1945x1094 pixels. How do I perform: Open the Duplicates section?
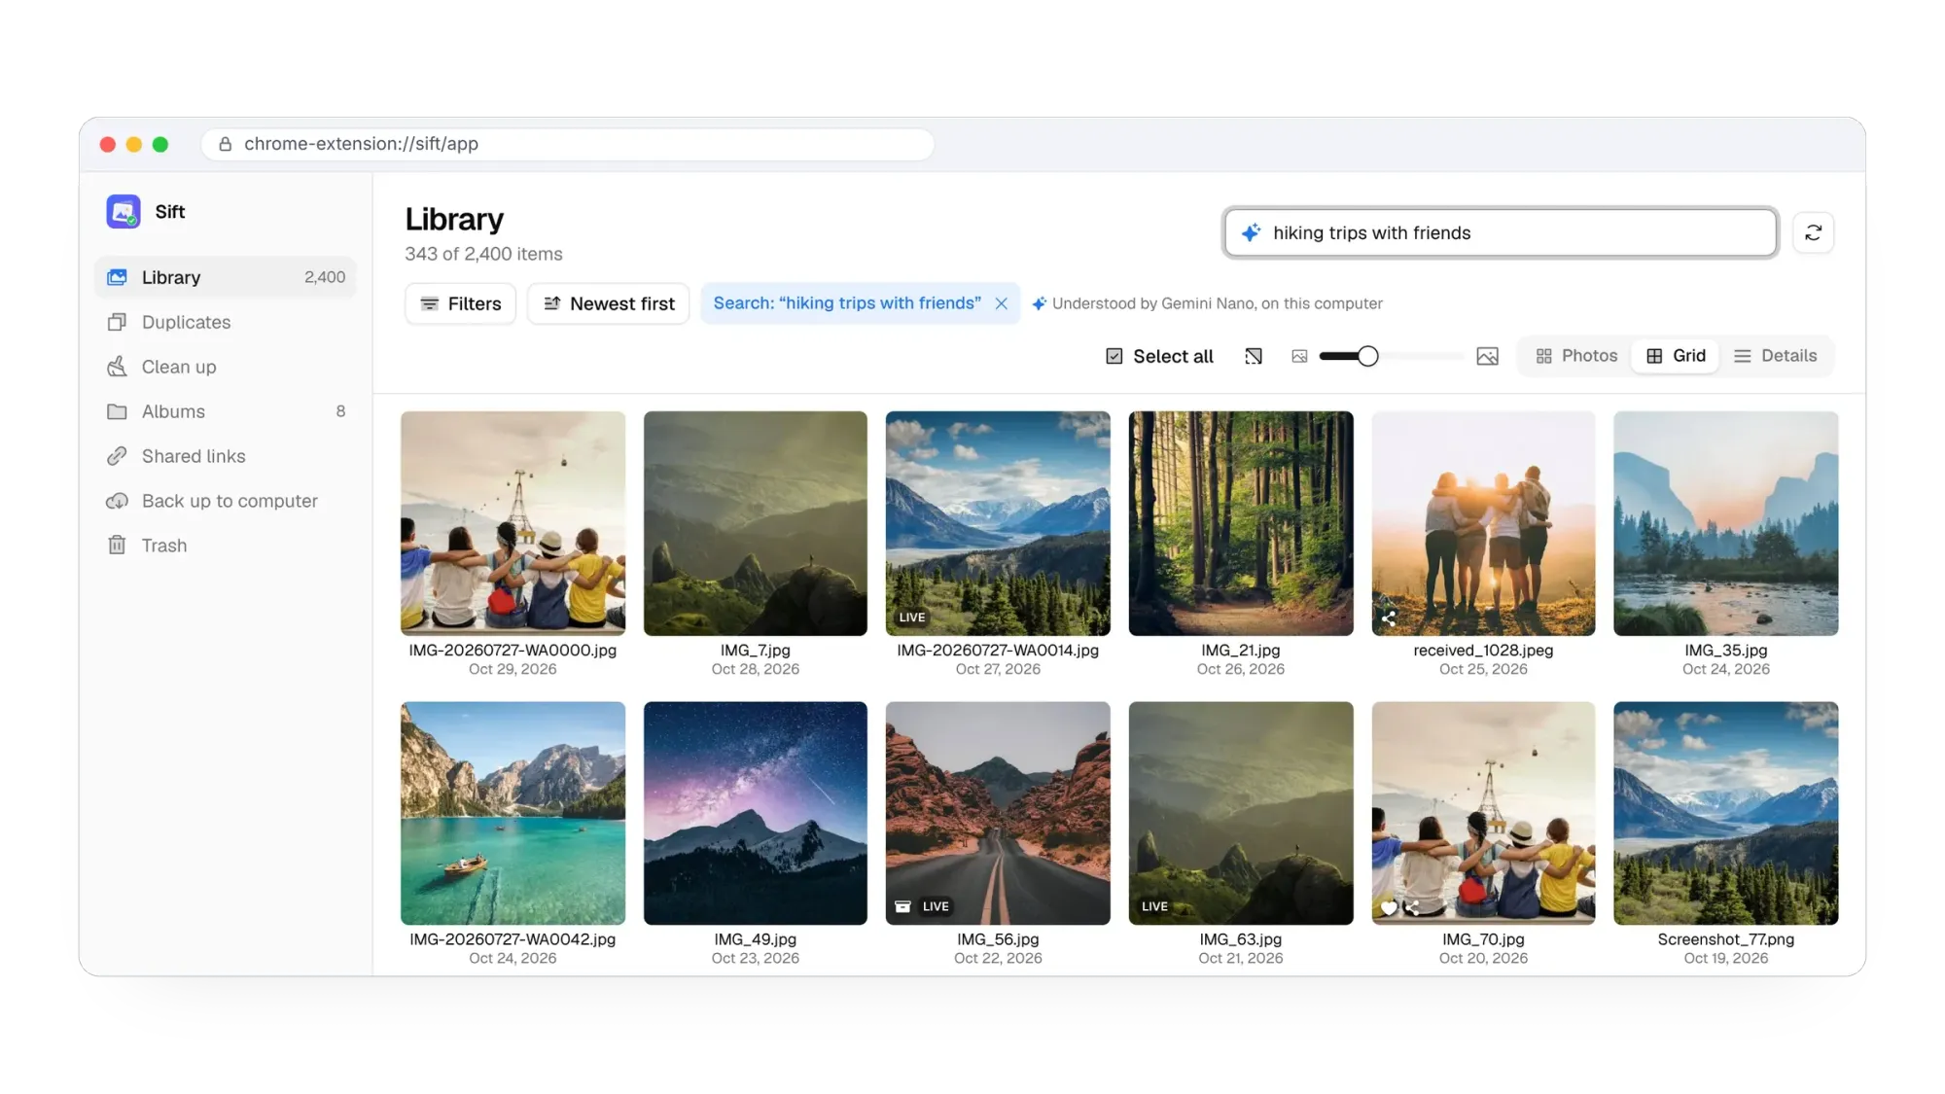click(226, 322)
